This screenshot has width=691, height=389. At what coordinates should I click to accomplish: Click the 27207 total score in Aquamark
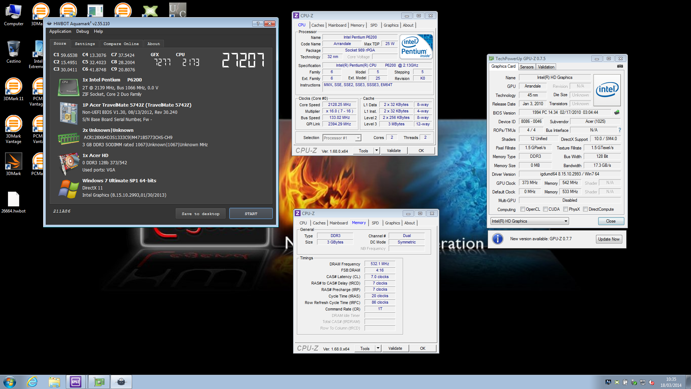pos(243,60)
